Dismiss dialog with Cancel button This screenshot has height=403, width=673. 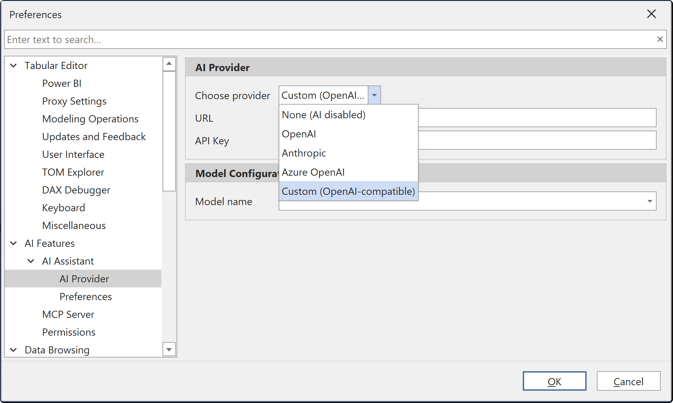coord(628,381)
